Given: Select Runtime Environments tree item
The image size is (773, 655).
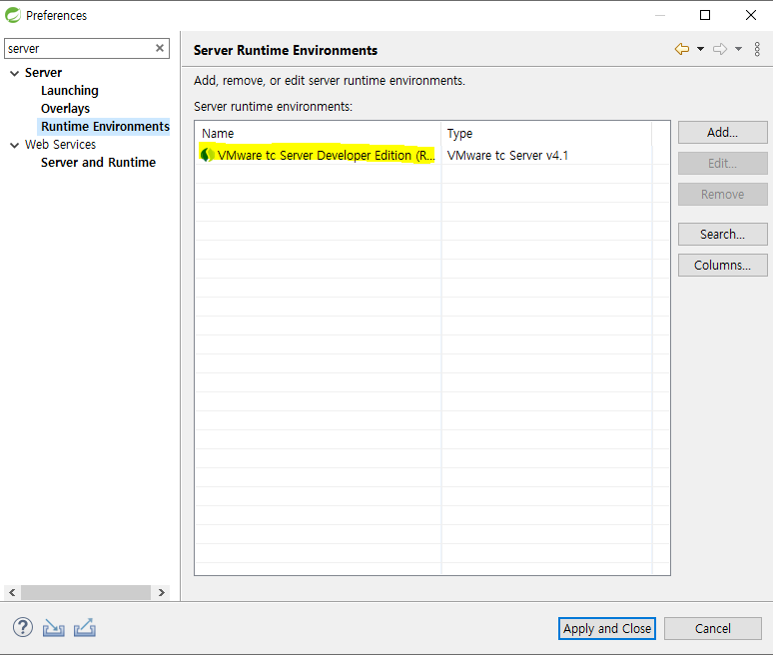Looking at the screenshot, I should pos(105,127).
